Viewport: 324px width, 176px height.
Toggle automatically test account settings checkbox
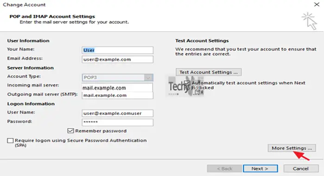coord(187,83)
